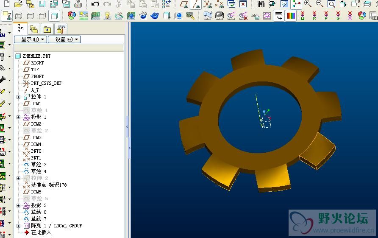Image resolution: width=378 pixels, height=238 pixels.
Task: Open the Scene editor with the landscape picture icon
Action: tap(83, 16)
